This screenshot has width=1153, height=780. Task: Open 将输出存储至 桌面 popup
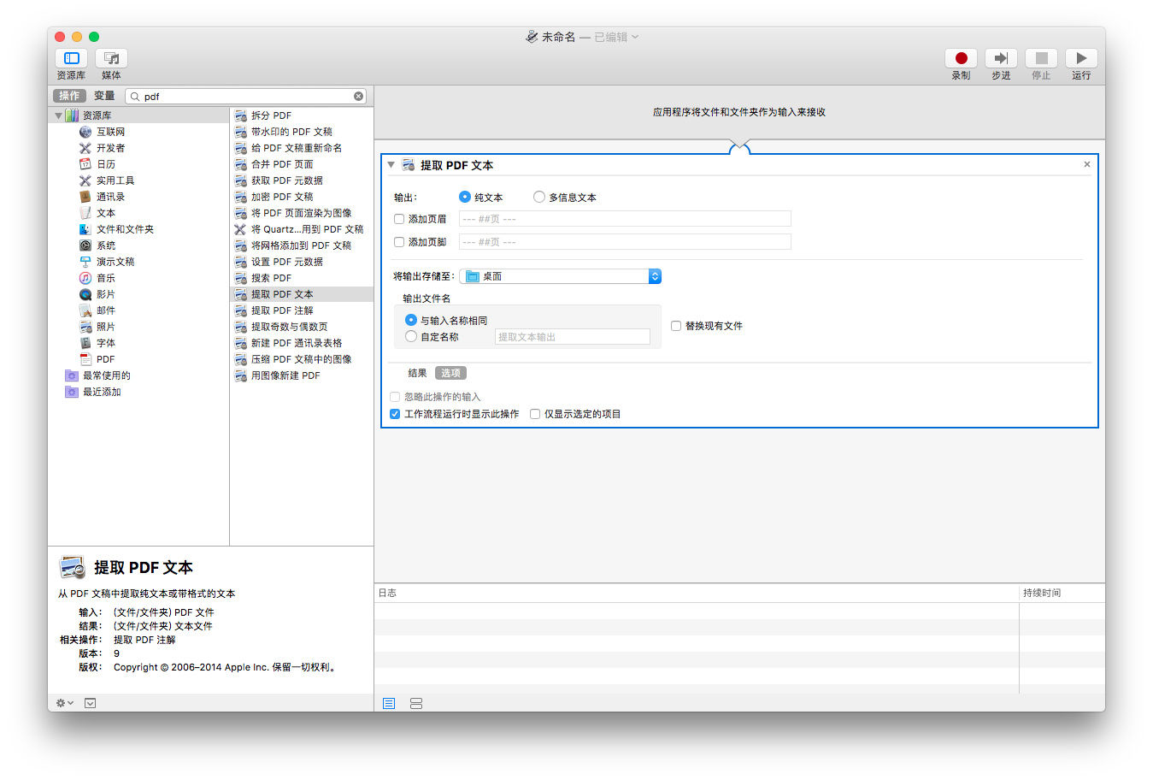(x=561, y=276)
